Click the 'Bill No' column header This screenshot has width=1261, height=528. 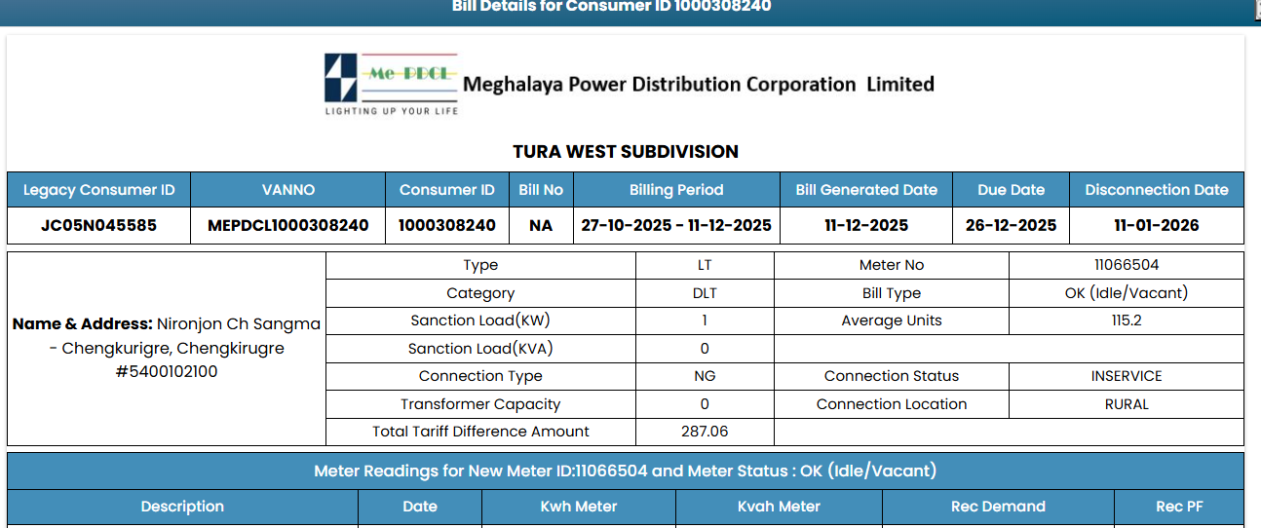(x=541, y=190)
